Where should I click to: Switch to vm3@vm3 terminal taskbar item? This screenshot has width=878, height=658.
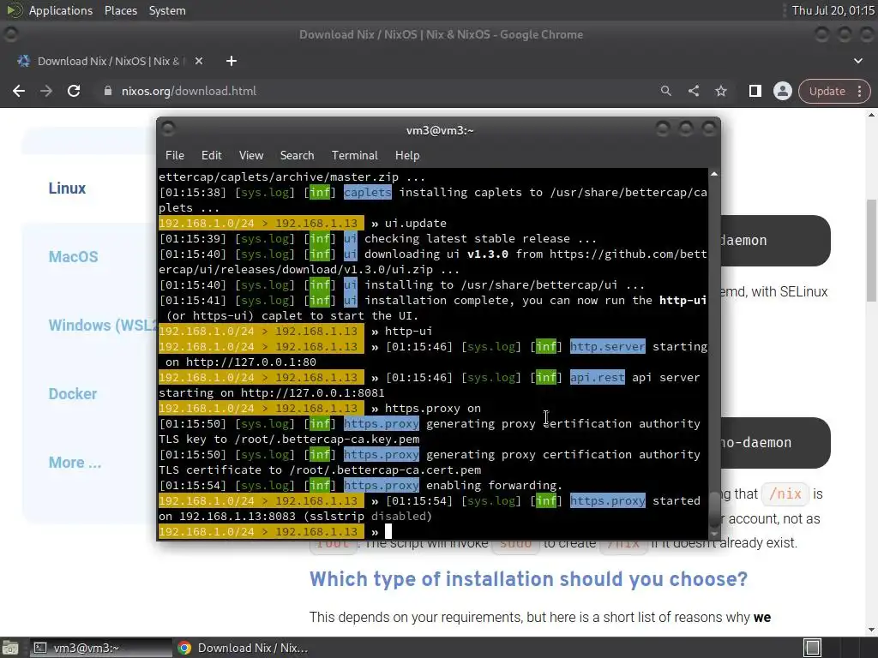(99, 648)
